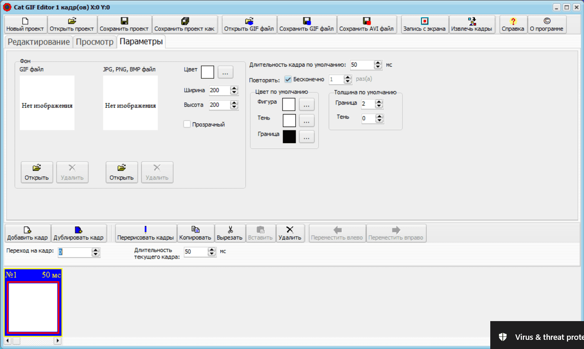Choose Сохранить проект как in toolbar
The height and width of the screenshot is (349, 584).
click(x=185, y=25)
